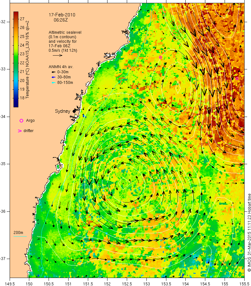
Task: Click the time label 06:26Z
Action: [x=60, y=20]
